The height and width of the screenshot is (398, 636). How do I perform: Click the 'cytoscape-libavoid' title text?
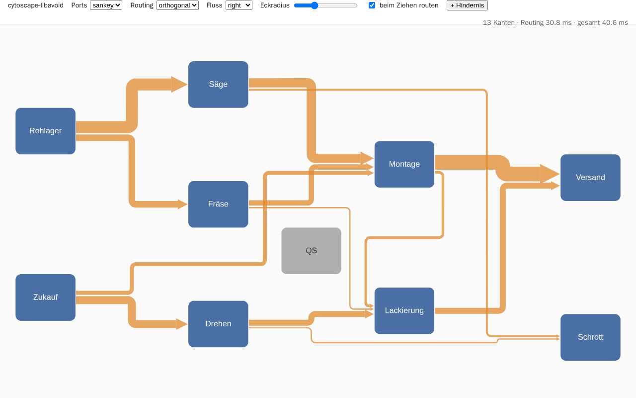[36, 5]
